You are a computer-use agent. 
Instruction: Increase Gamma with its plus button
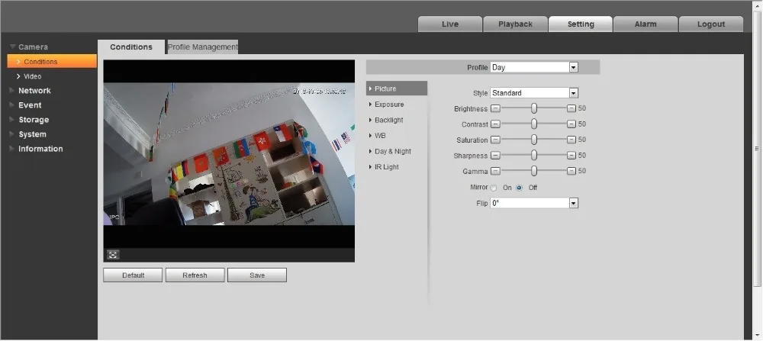[x=571, y=171]
